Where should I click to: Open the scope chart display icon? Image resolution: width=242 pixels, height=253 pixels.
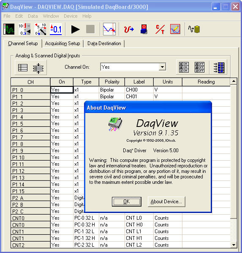tap(9, 29)
